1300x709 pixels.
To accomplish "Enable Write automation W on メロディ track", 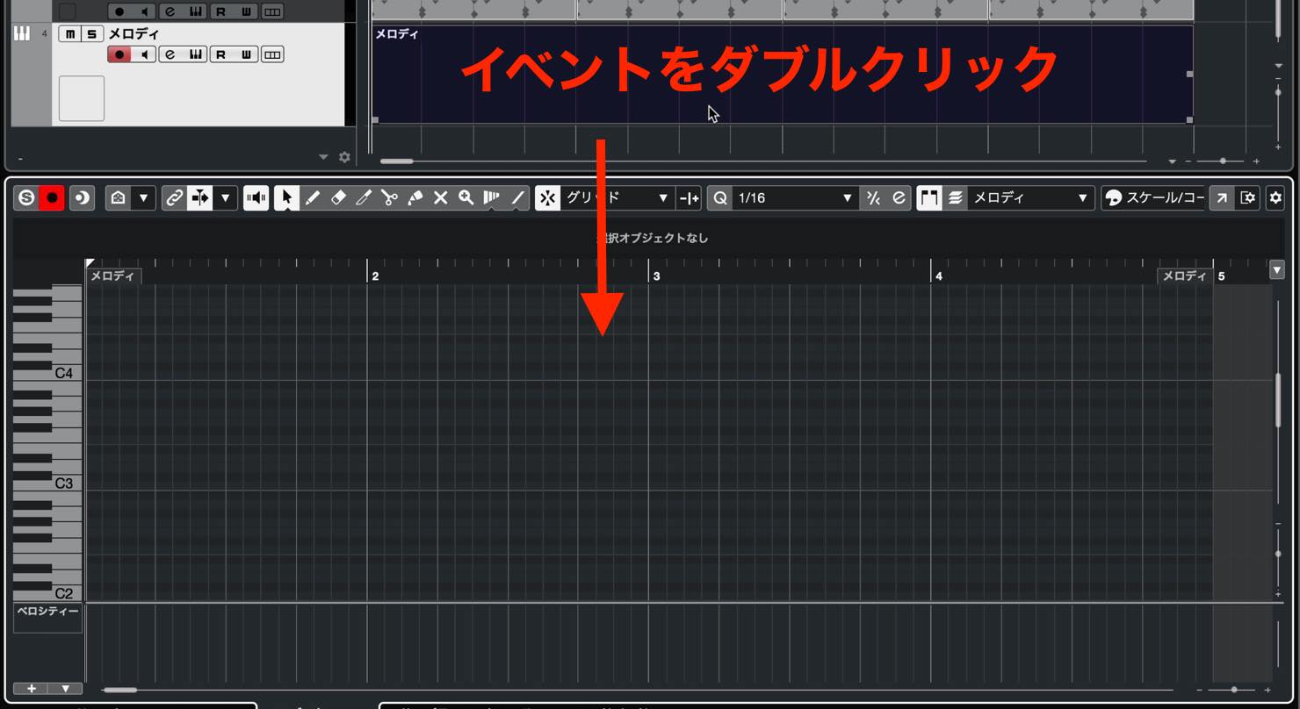I will [x=246, y=54].
